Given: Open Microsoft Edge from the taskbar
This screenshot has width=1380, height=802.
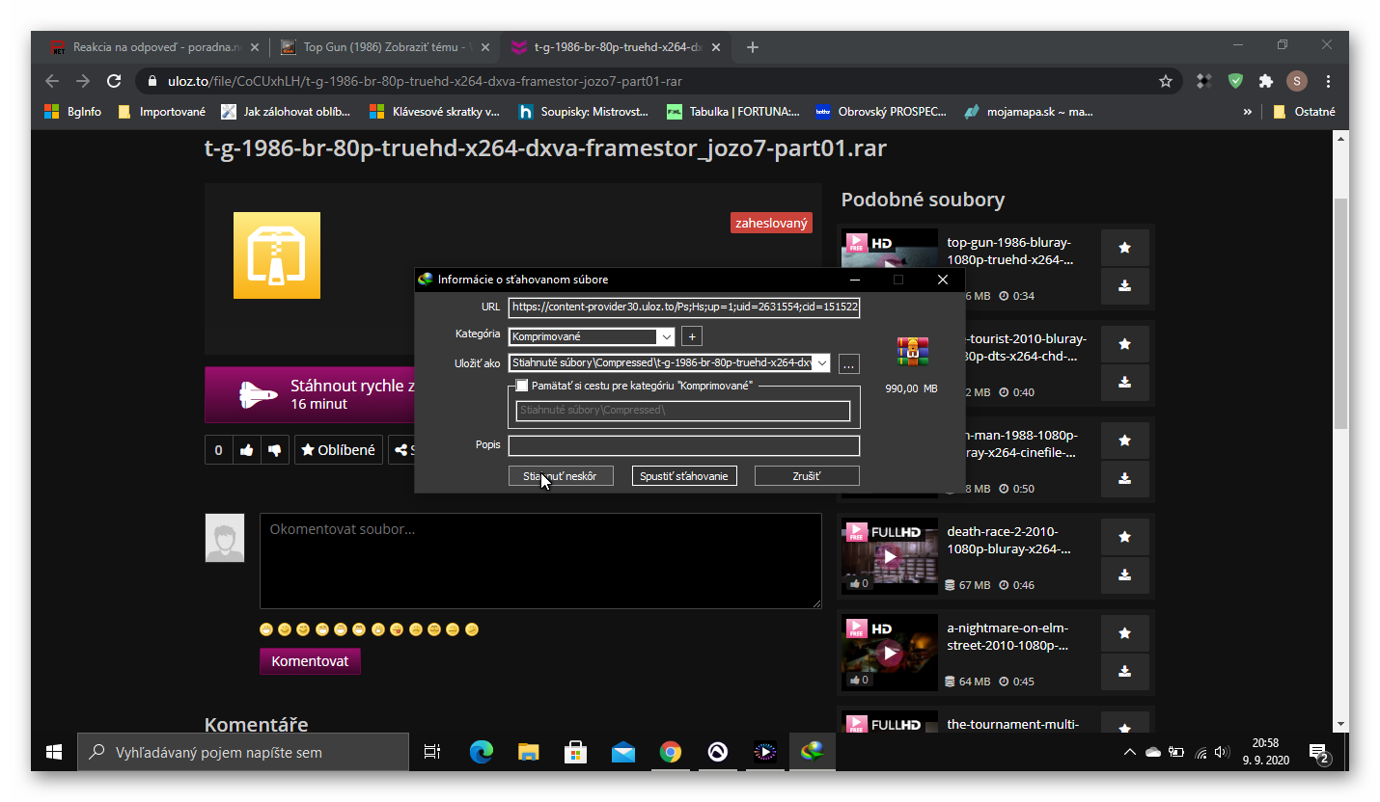Looking at the screenshot, I should 481,752.
